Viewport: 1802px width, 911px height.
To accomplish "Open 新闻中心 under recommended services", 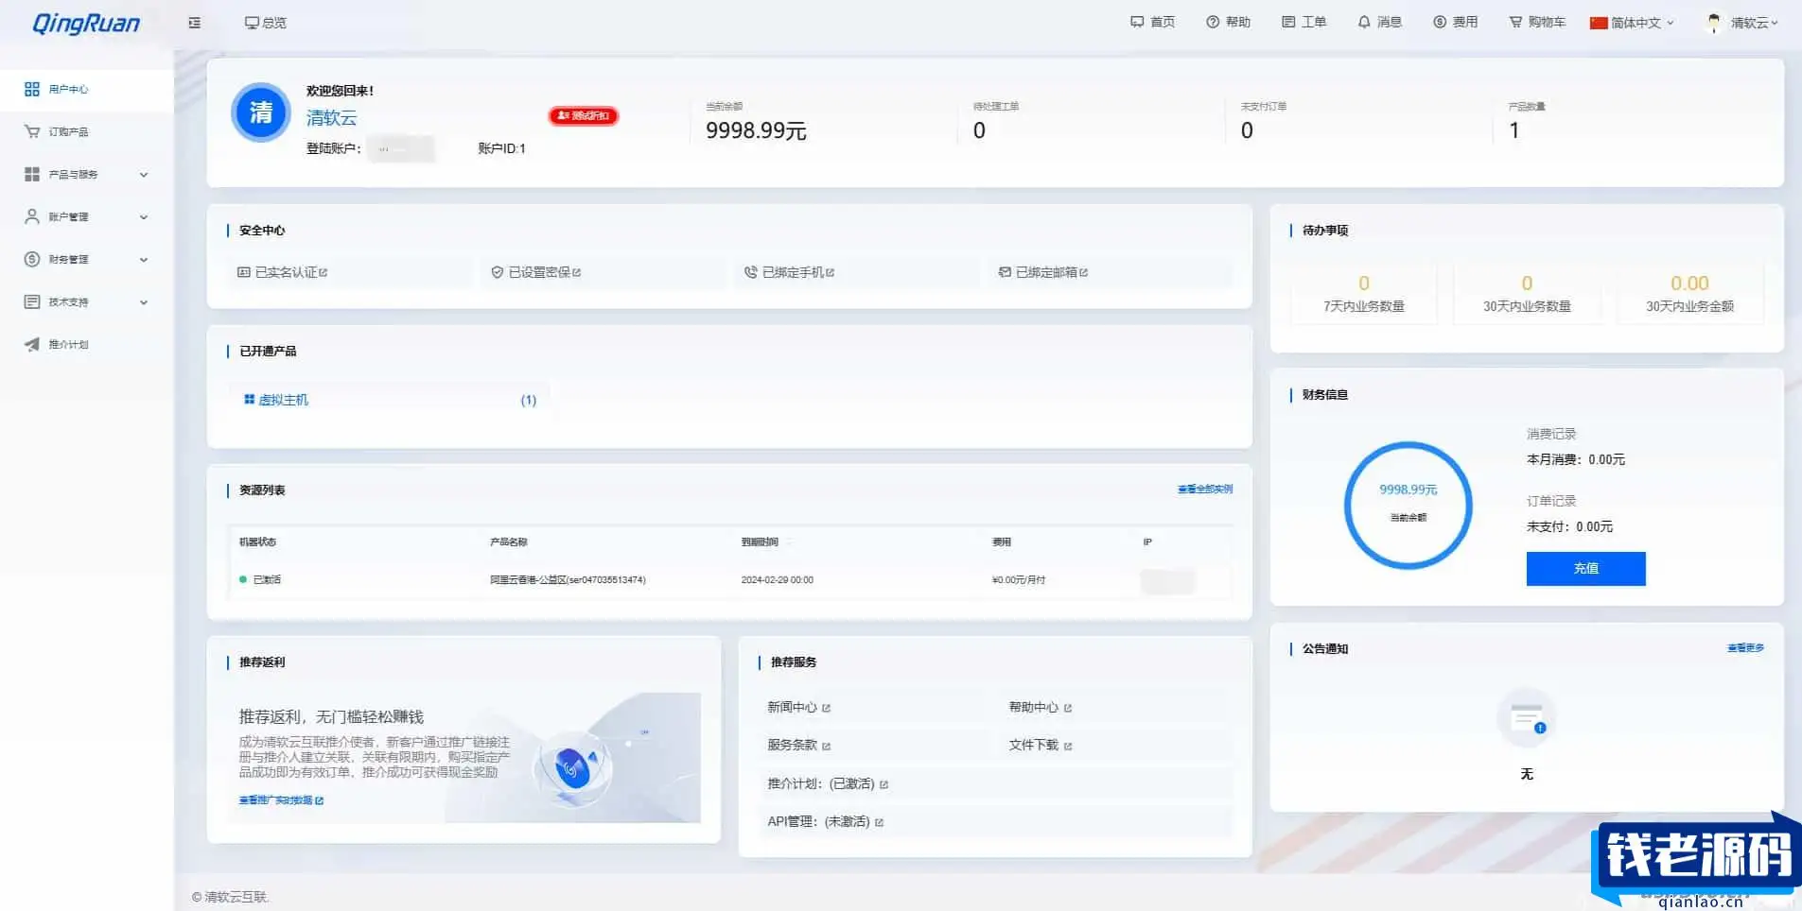I will point(798,707).
